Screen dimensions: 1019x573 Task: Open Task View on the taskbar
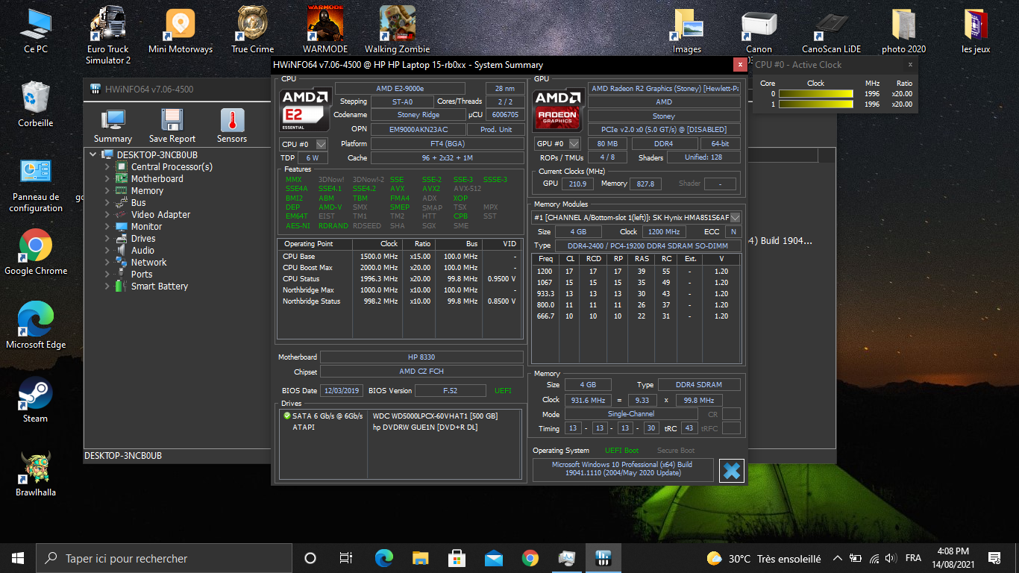point(346,558)
